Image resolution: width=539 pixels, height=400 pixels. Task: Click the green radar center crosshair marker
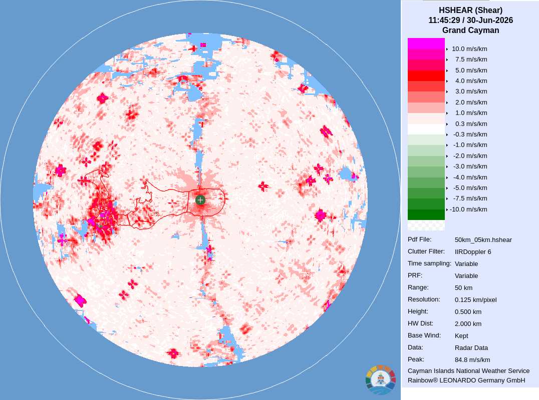coord(200,200)
